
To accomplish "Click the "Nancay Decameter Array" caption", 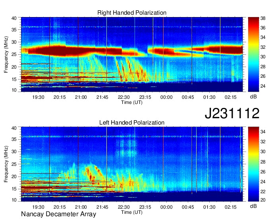I will pos(58,214).
